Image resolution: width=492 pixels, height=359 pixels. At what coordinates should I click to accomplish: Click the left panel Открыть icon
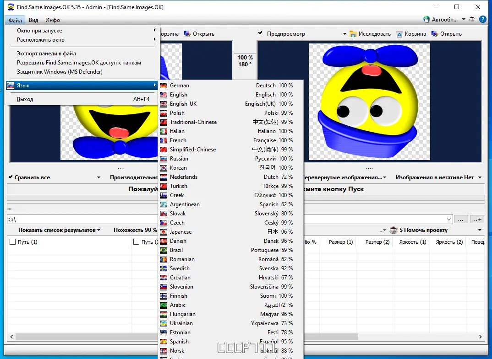pyautogui.click(x=187, y=34)
